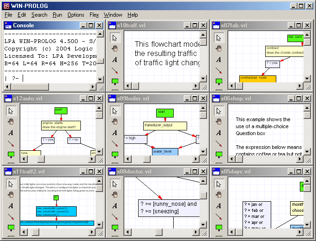Viewport: 316px width, 241px height.
Task: Select the text tool in x12auto.vrl
Action: point(11,133)
